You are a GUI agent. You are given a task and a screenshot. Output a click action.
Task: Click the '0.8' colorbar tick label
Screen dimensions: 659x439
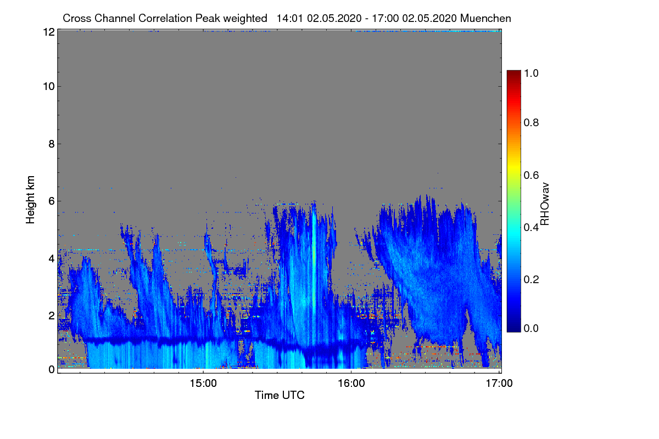(532, 122)
